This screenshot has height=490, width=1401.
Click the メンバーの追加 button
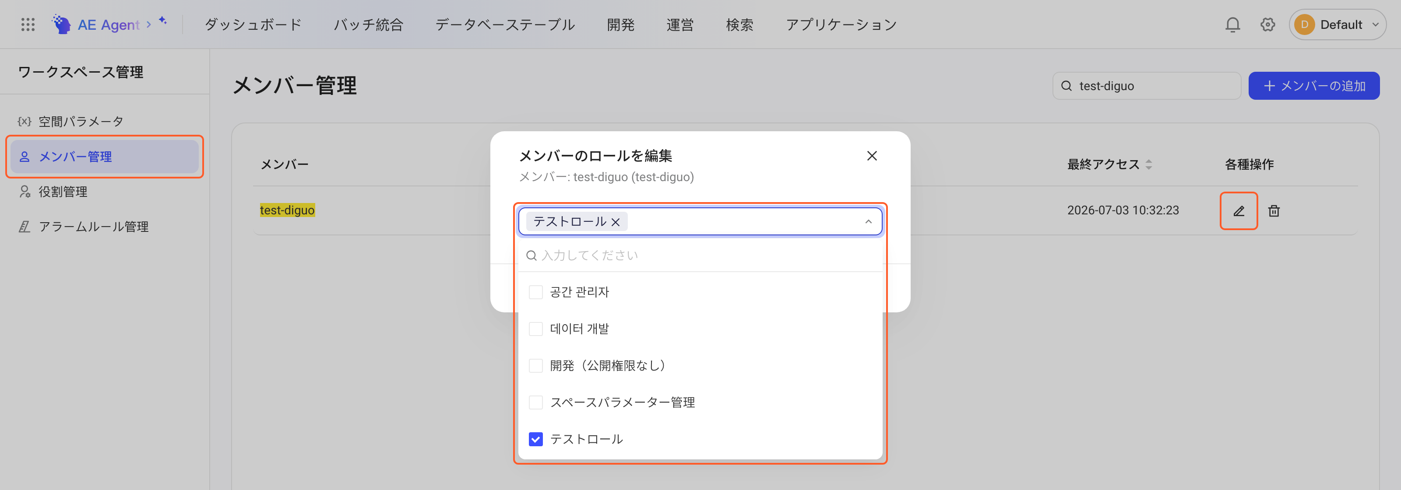[x=1313, y=86]
